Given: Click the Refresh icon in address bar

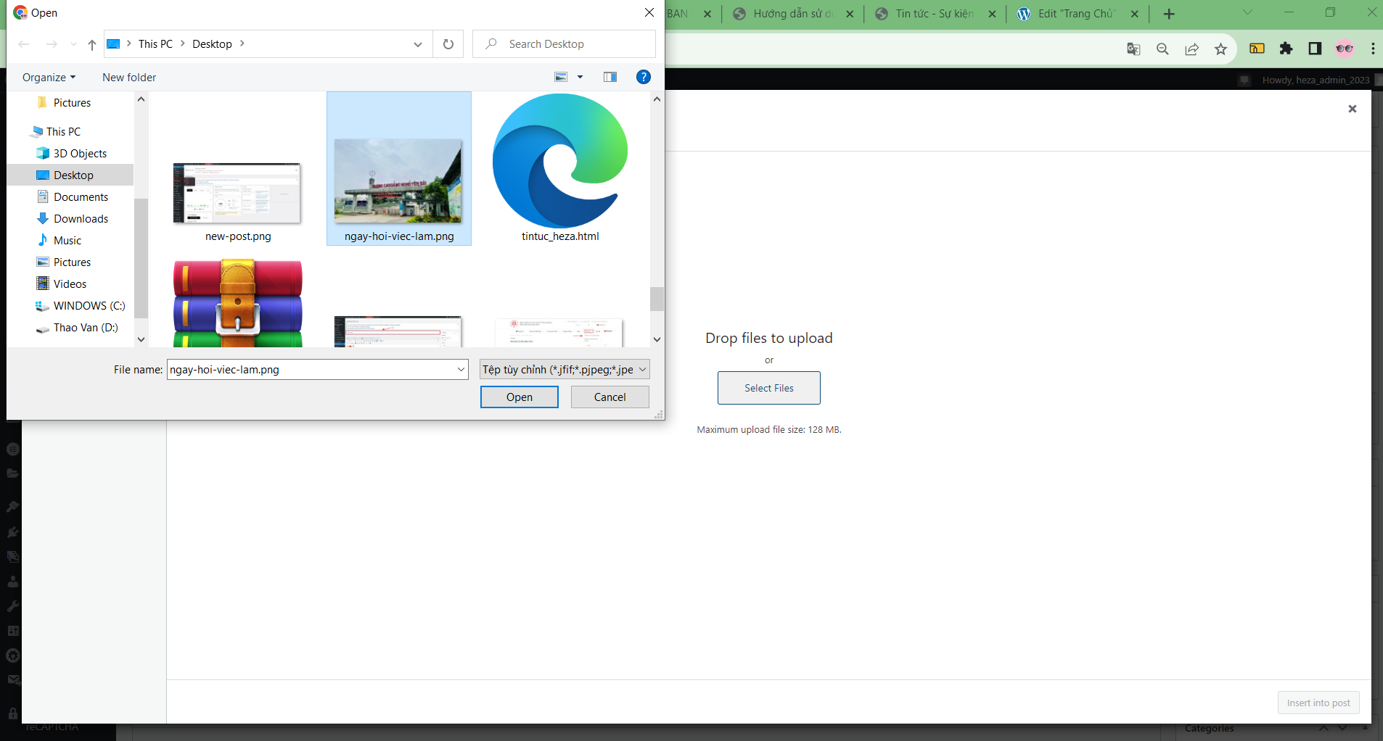Looking at the screenshot, I should (448, 44).
